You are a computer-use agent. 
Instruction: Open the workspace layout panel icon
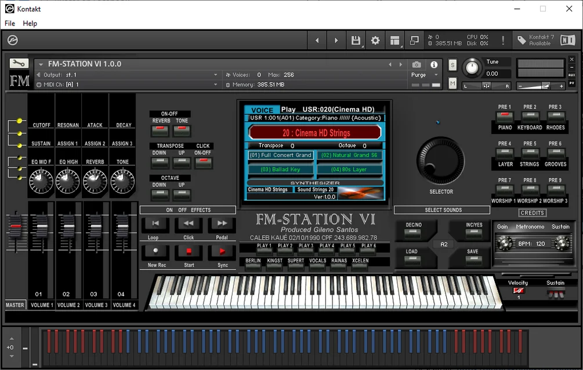coord(395,40)
